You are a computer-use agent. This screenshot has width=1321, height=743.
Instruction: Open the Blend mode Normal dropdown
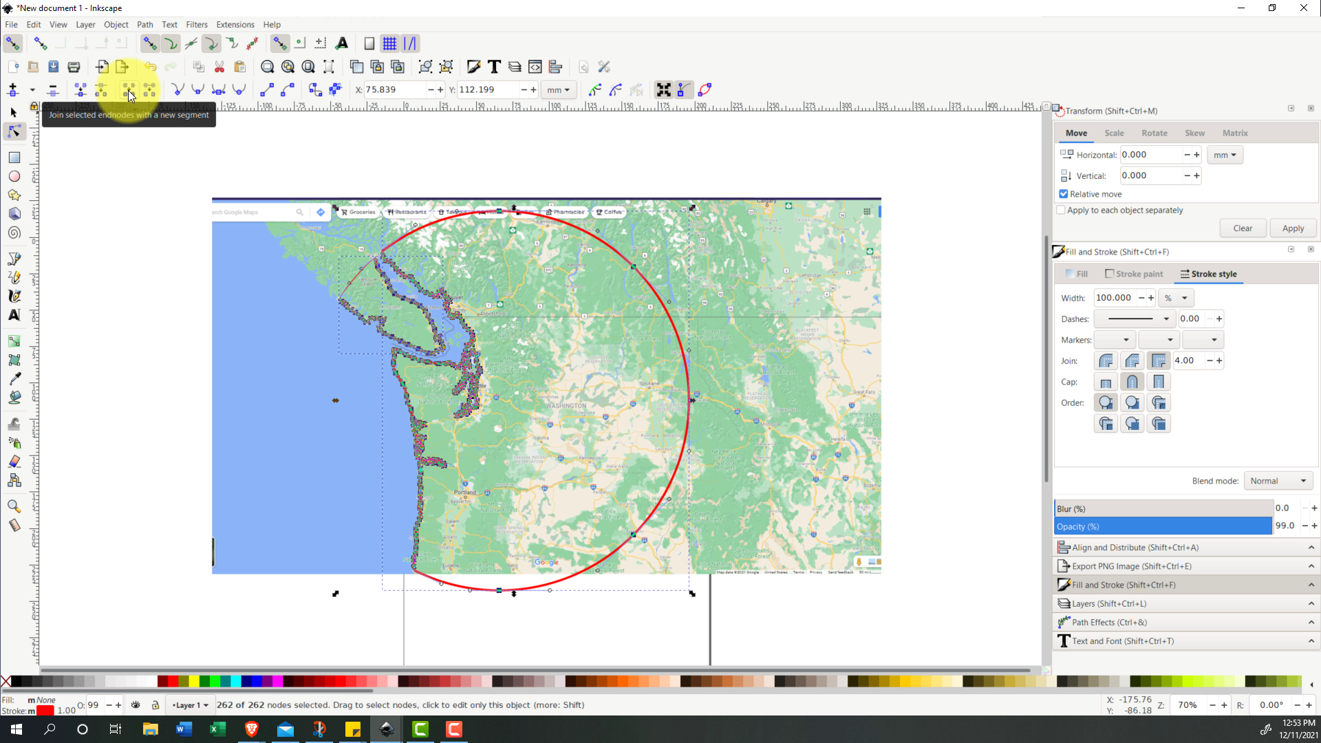click(1278, 481)
